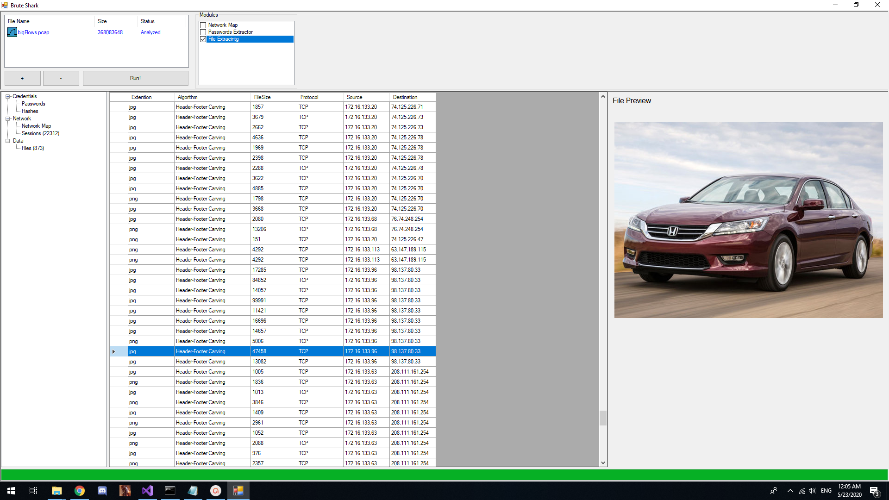Open File Explorer from the taskbar
Viewport: 889px width, 500px height.
click(56, 491)
